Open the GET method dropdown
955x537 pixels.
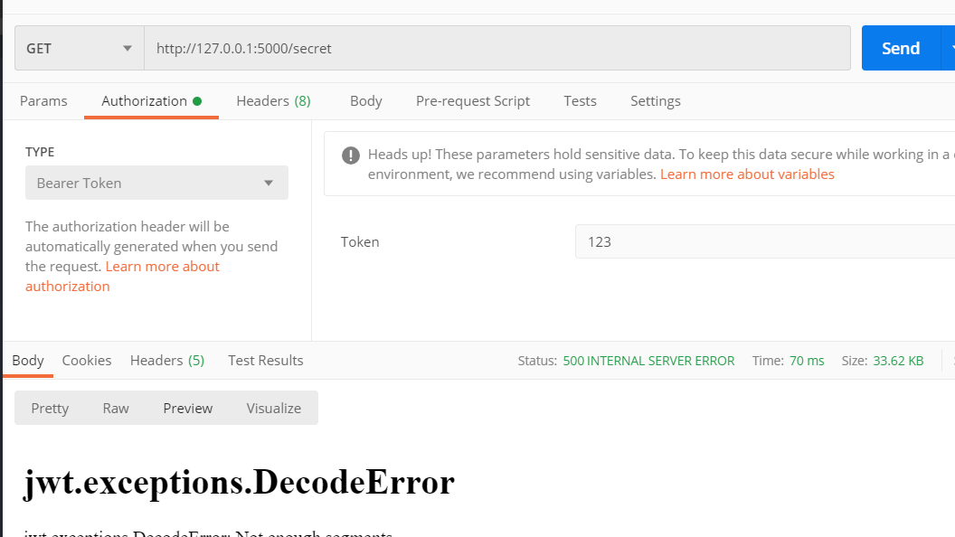point(80,48)
